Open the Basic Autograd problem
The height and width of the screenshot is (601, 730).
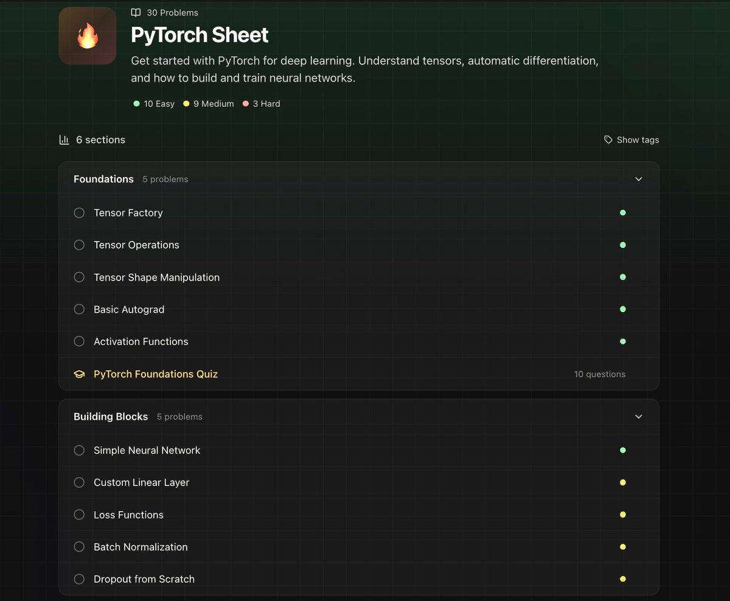click(129, 310)
